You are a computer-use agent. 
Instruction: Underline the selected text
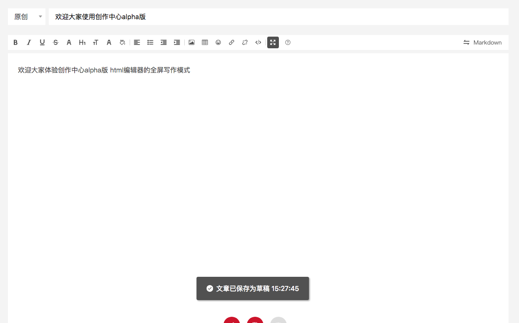click(x=42, y=42)
